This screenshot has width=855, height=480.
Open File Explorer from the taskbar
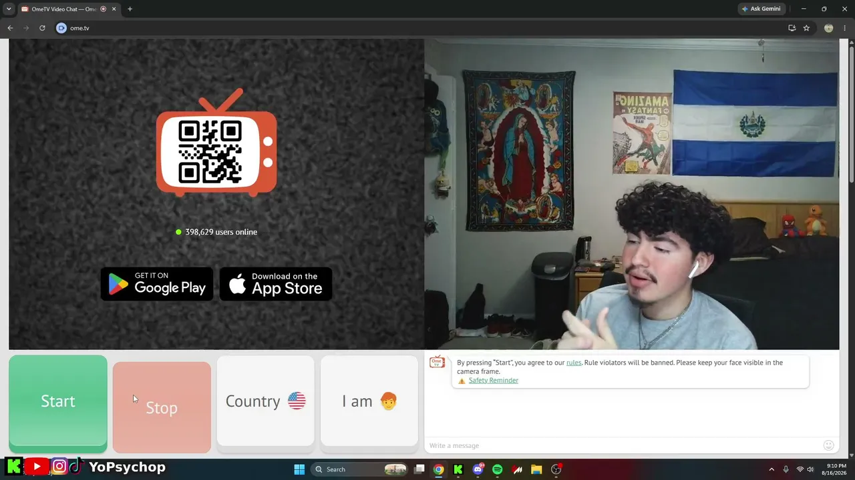pos(536,469)
